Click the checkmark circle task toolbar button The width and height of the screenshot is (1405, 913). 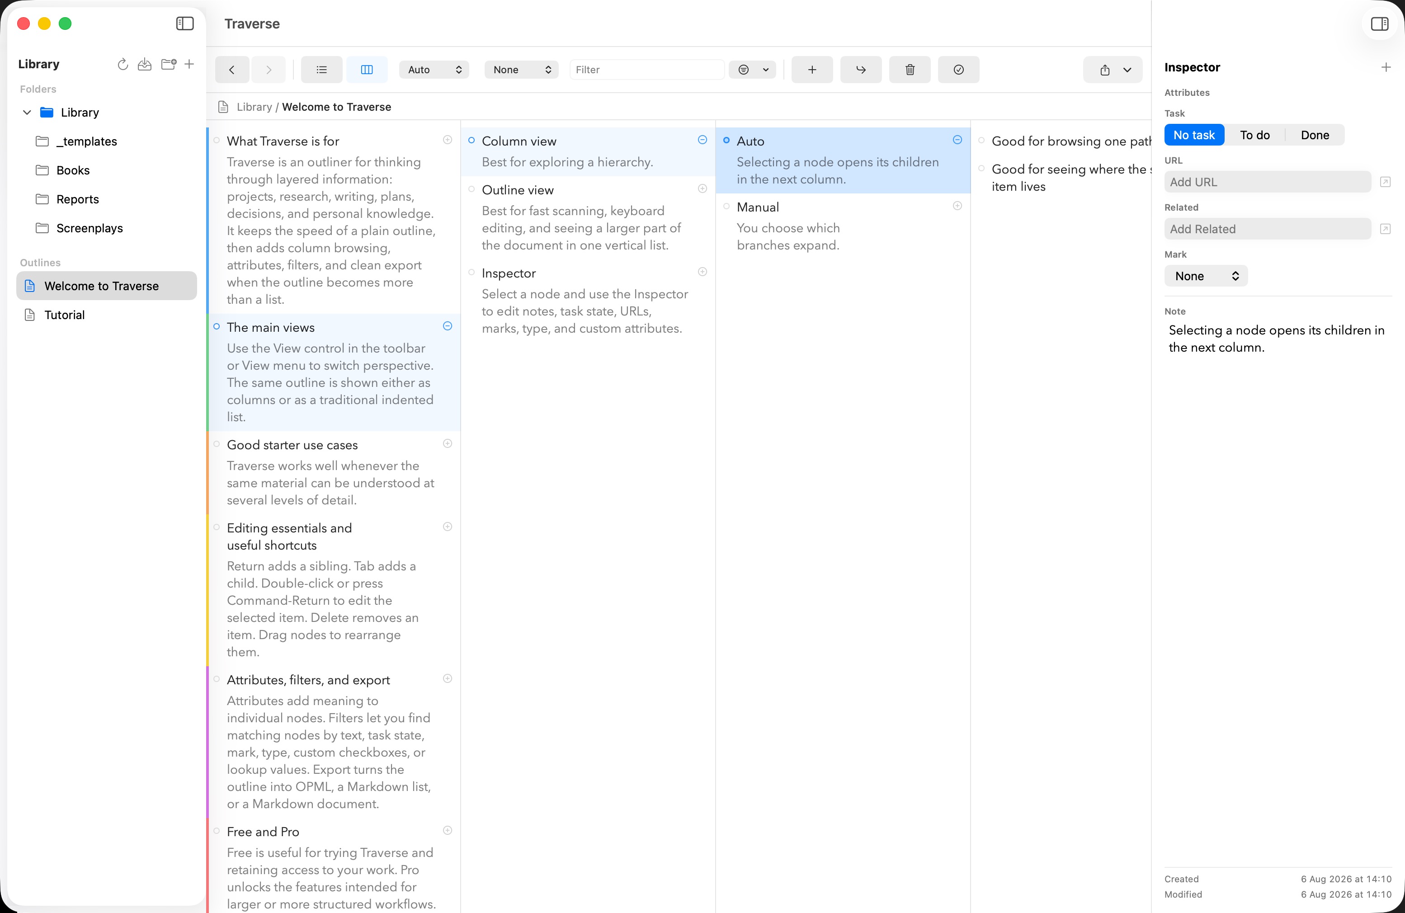tap(959, 70)
